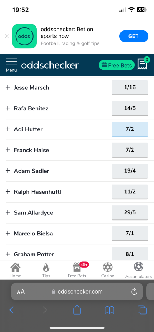Tap GET on the oddschecker app banner
The image size is (154, 332).
[134, 36]
